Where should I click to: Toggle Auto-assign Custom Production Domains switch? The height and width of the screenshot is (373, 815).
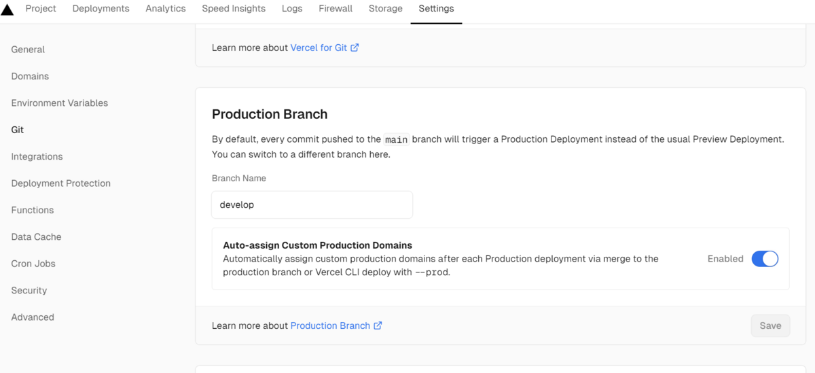tap(765, 259)
